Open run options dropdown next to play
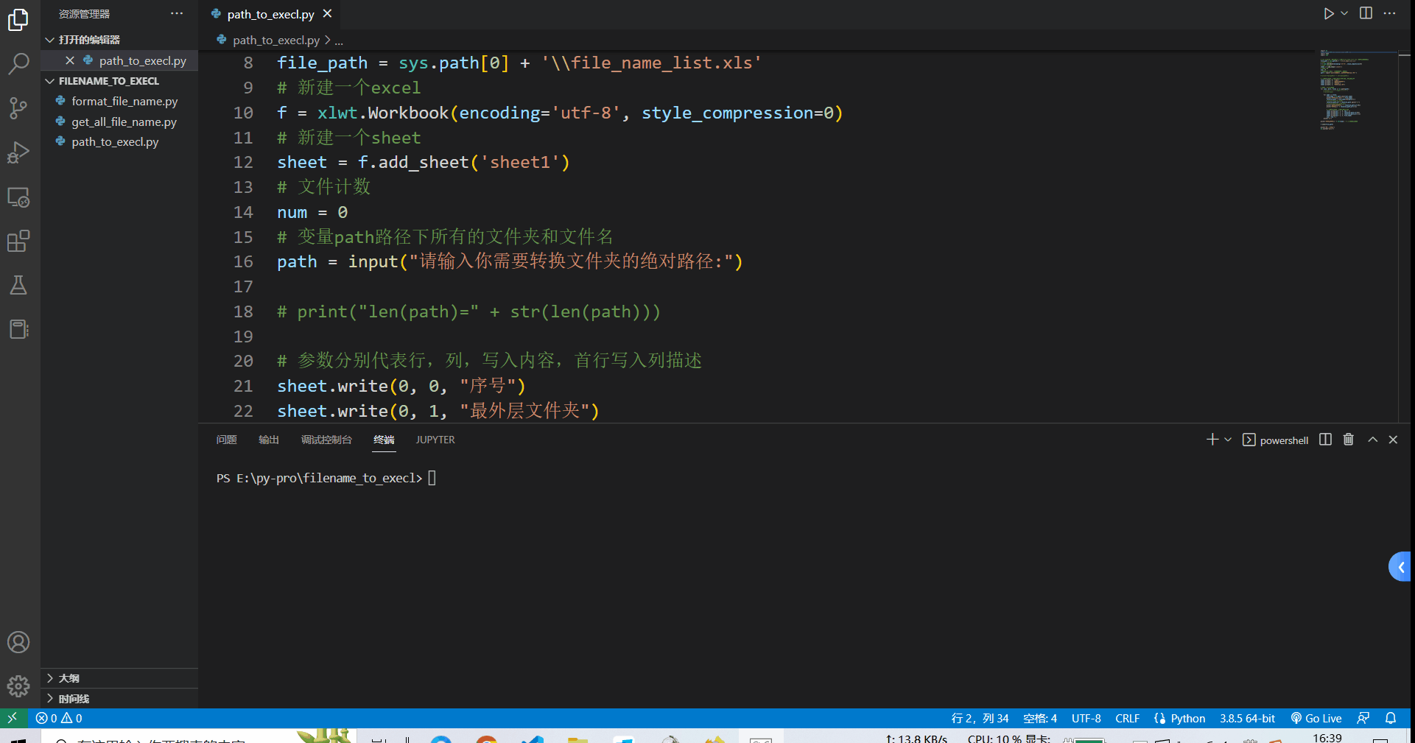The width and height of the screenshot is (1415, 743). (x=1344, y=13)
